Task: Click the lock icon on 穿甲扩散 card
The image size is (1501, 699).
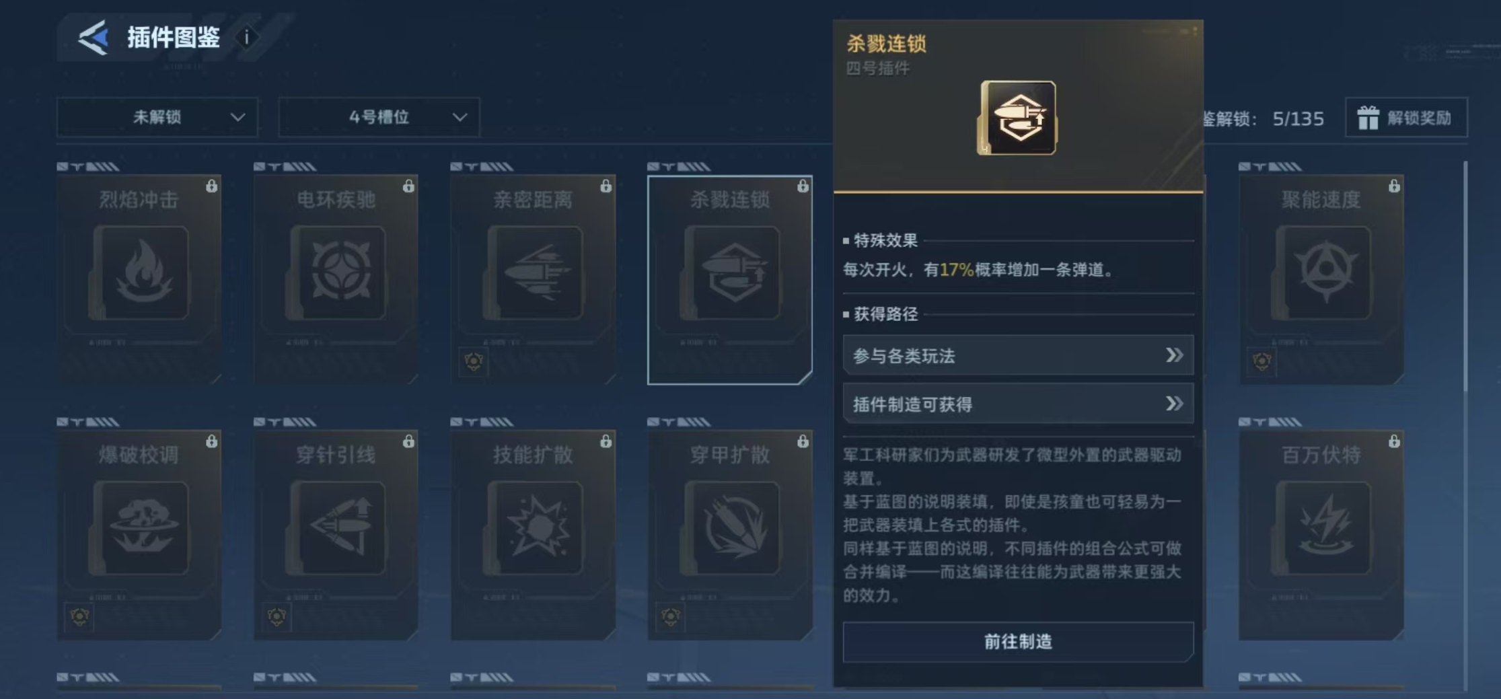Action: pyautogui.click(x=803, y=441)
